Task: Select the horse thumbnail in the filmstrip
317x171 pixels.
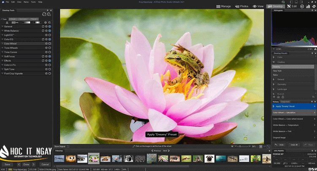Action: coord(267,158)
